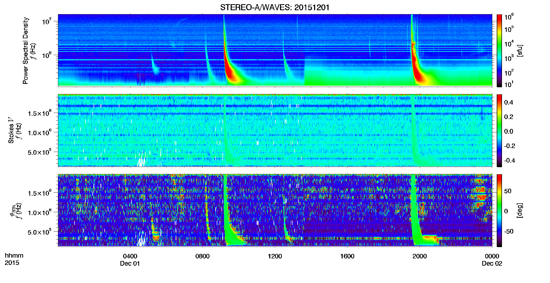Click the 5.0×10^5 tick of the Stokes V panel
The height and width of the screenshot is (283, 550).
[40, 152]
